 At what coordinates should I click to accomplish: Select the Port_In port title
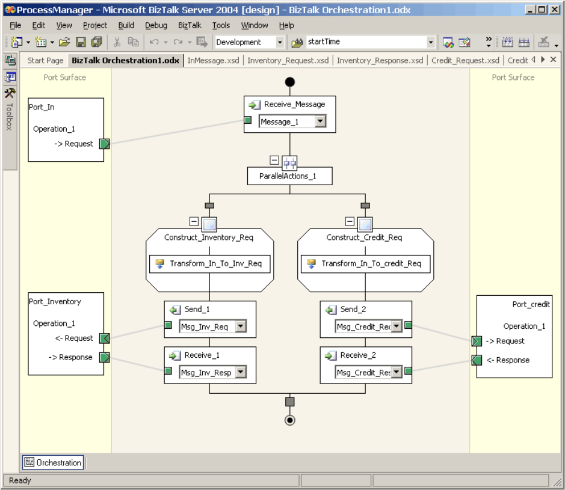(42, 107)
